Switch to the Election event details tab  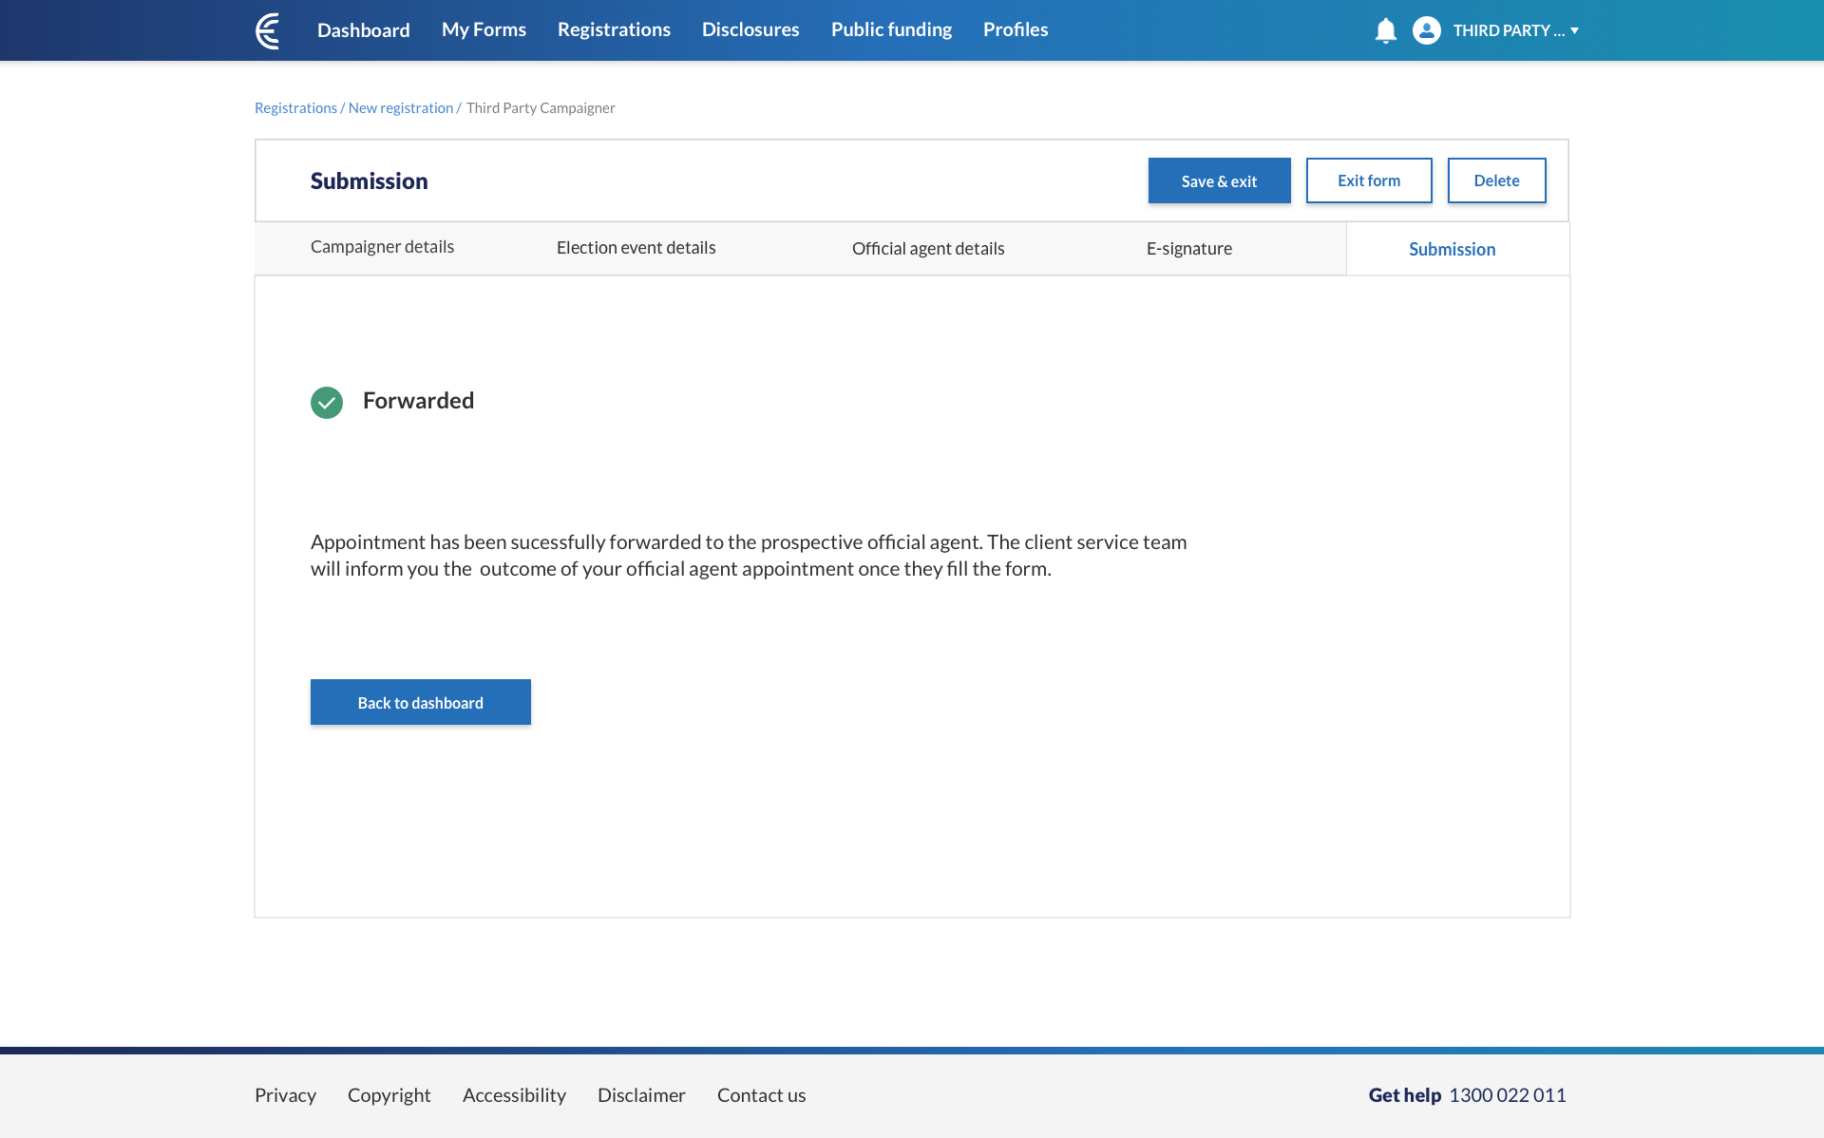click(x=636, y=248)
